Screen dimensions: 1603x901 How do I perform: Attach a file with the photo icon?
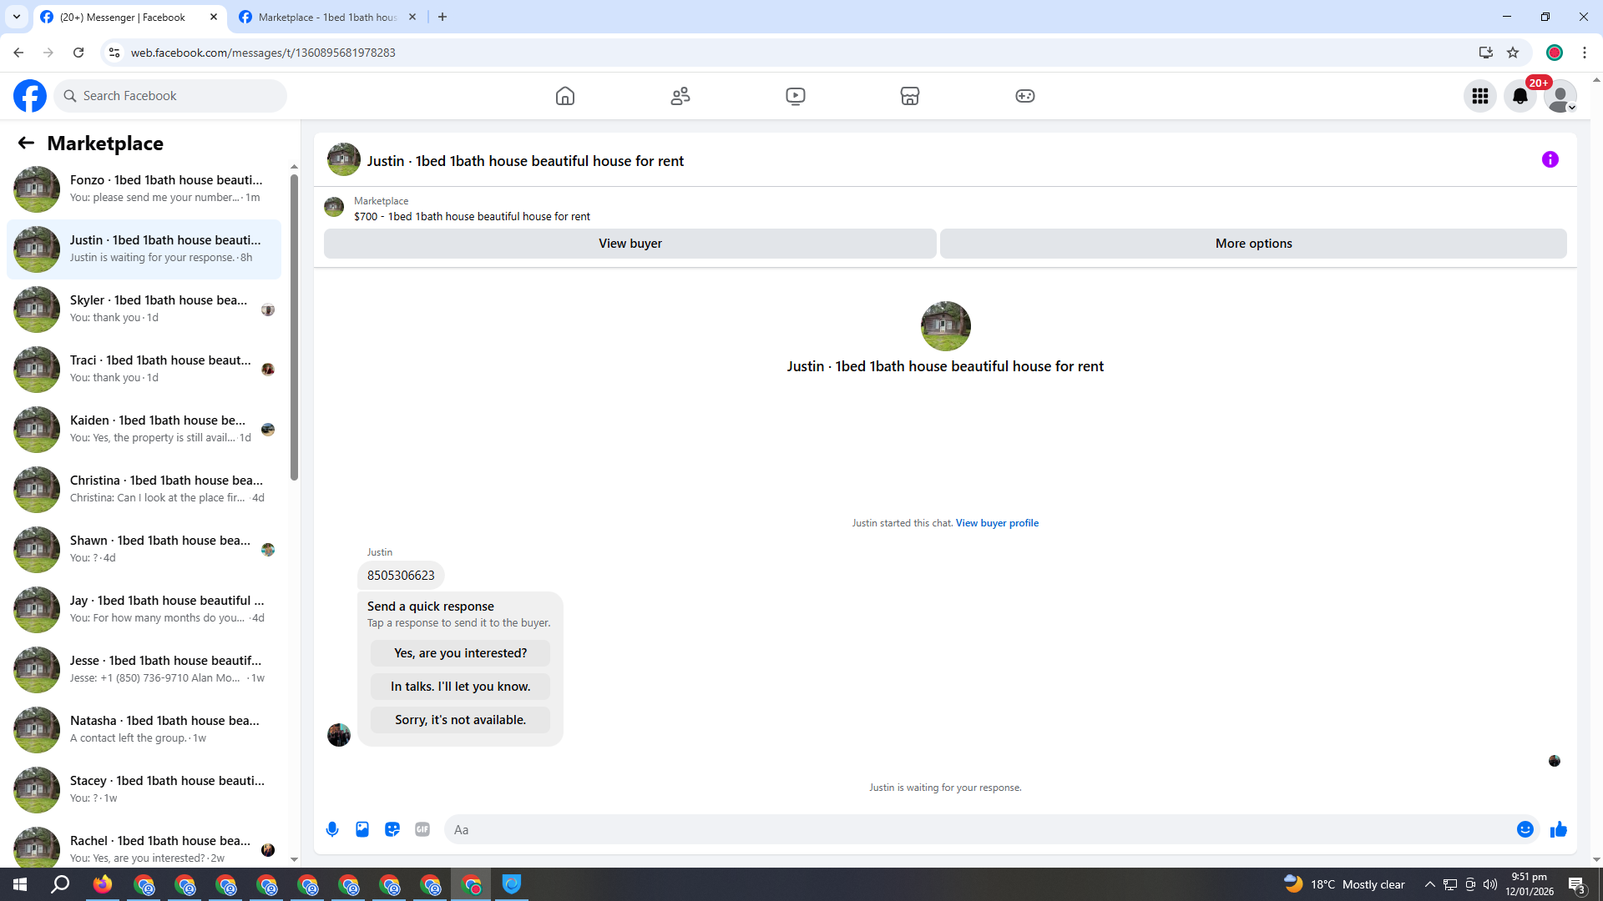coord(362,829)
